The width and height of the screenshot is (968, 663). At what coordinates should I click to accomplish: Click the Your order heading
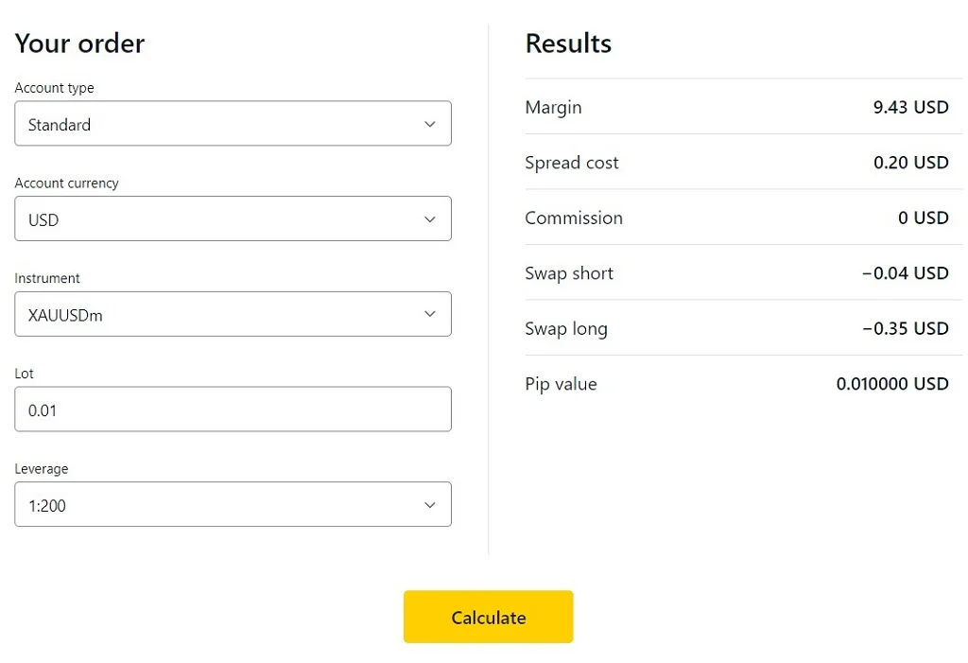pos(79,43)
